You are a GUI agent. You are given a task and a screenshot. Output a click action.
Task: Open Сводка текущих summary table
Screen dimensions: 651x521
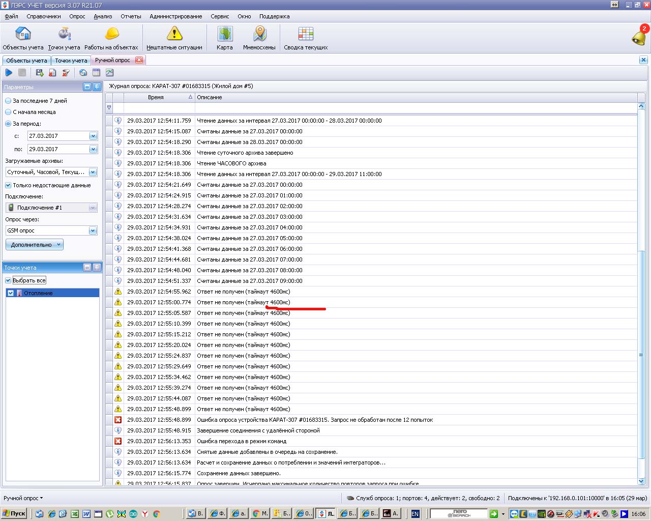(x=306, y=39)
